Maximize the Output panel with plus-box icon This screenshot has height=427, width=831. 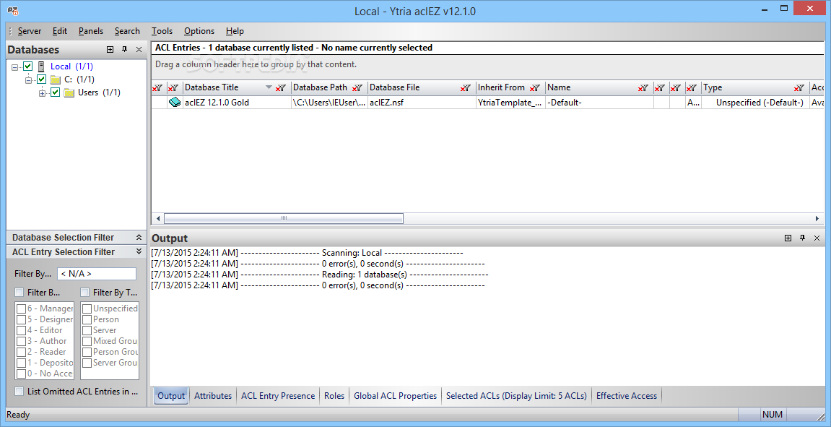click(788, 238)
